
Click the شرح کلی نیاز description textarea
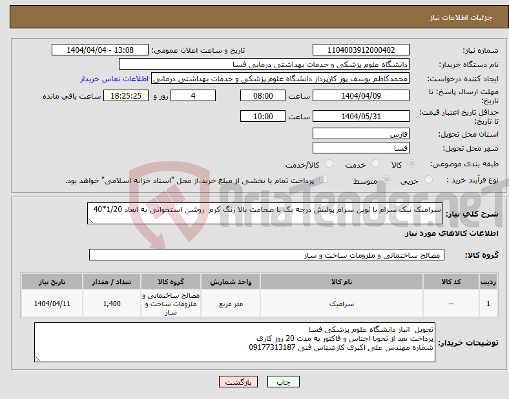point(265,213)
